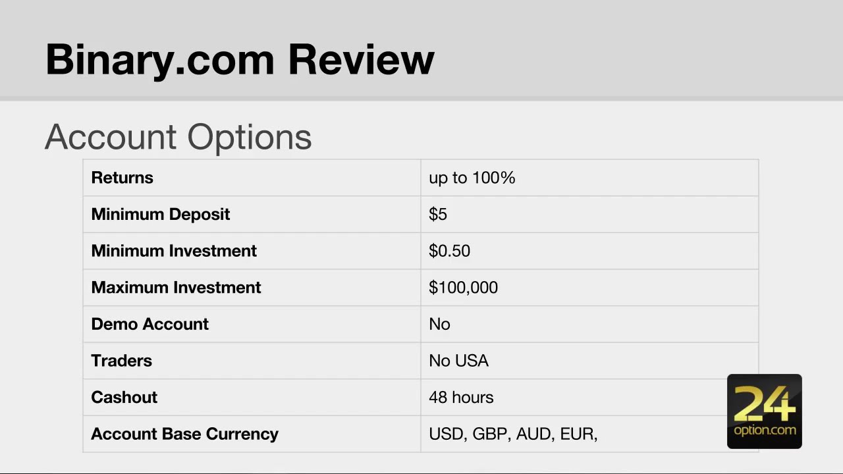Image resolution: width=843 pixels, height=474 pixels.
Task: Click the option.com text under the logo
Action: [x=764, y=431]
